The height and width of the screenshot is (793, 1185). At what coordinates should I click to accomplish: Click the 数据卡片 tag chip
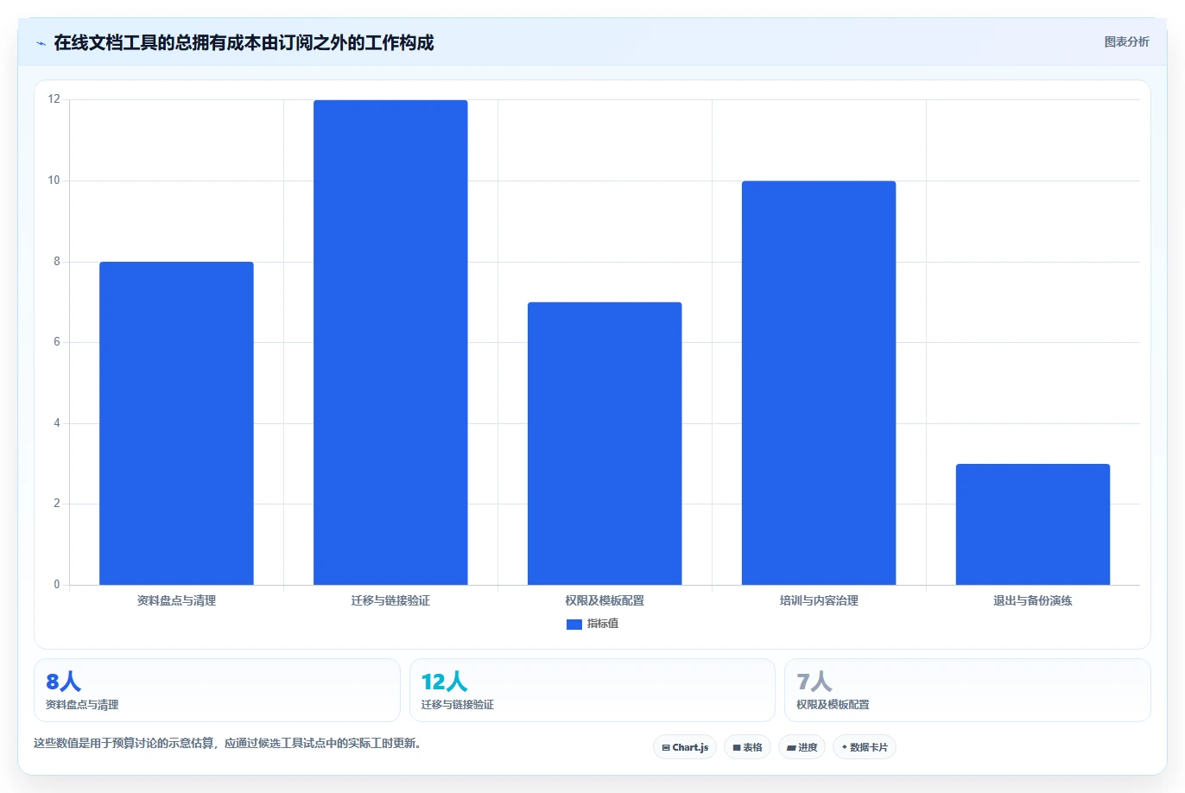[x=865, y=747]
